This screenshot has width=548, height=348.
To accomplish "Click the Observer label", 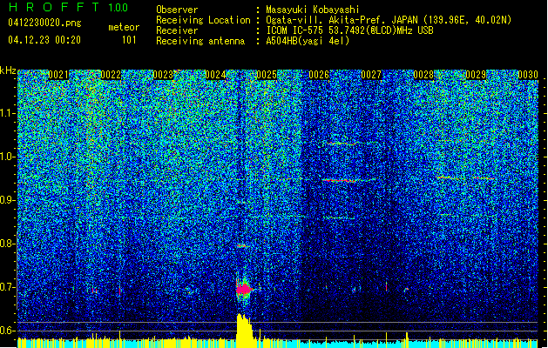I will click(x=177, y=10).
